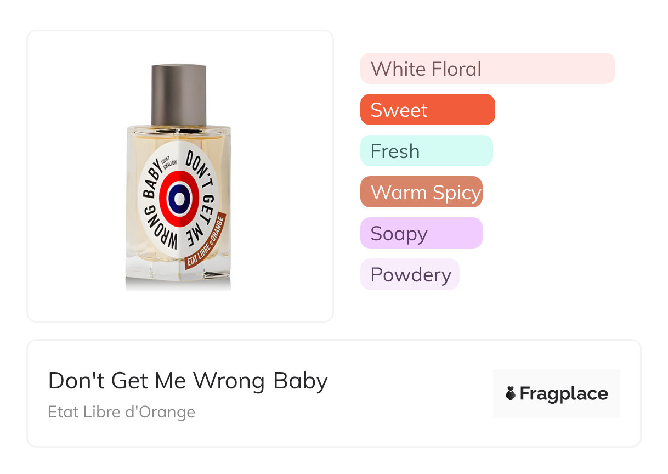
Task: Choose the Fresh accord bar
Action: pos(426,151)
